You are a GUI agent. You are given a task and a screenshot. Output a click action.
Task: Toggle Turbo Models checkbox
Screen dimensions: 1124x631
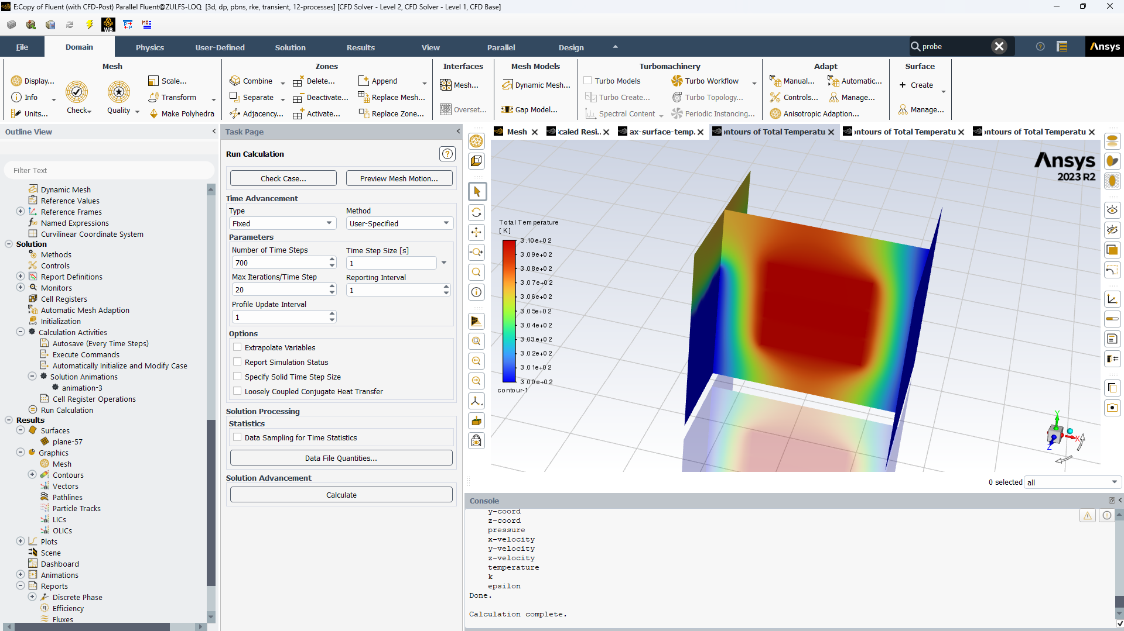pyautogui.click(x=588, y=81)
